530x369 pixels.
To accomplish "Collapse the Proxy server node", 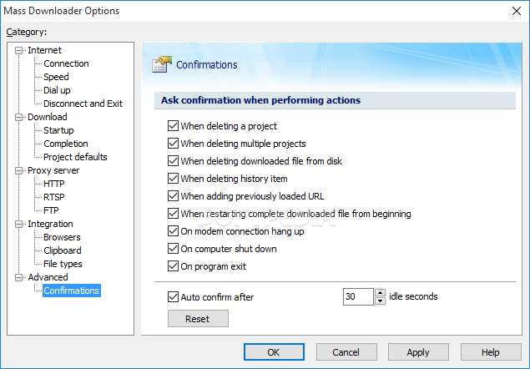I will (19, 170).
